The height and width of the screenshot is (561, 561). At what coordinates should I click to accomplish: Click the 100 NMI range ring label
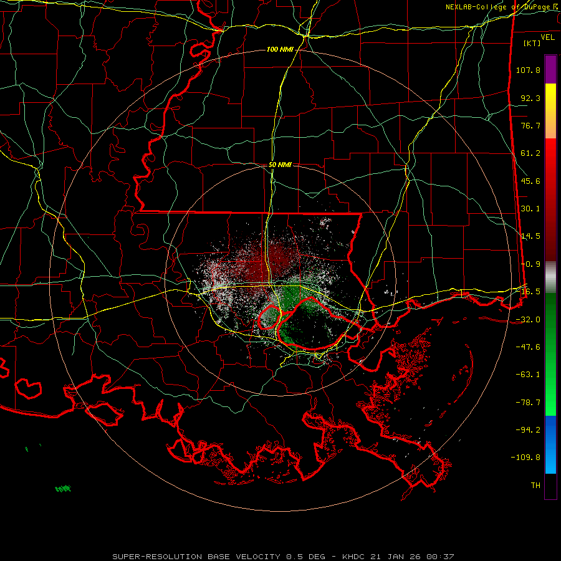point(280,49)
